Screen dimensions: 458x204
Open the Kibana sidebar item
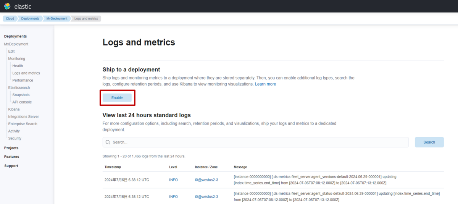point(14,109)
